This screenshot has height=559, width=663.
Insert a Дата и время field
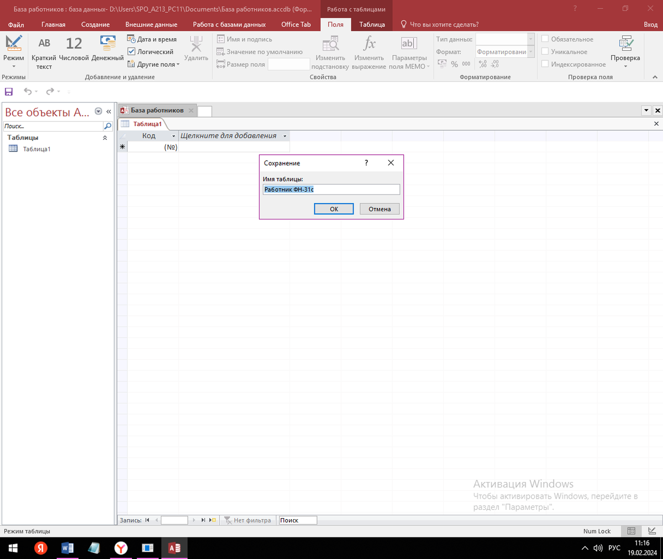[152, 39]
